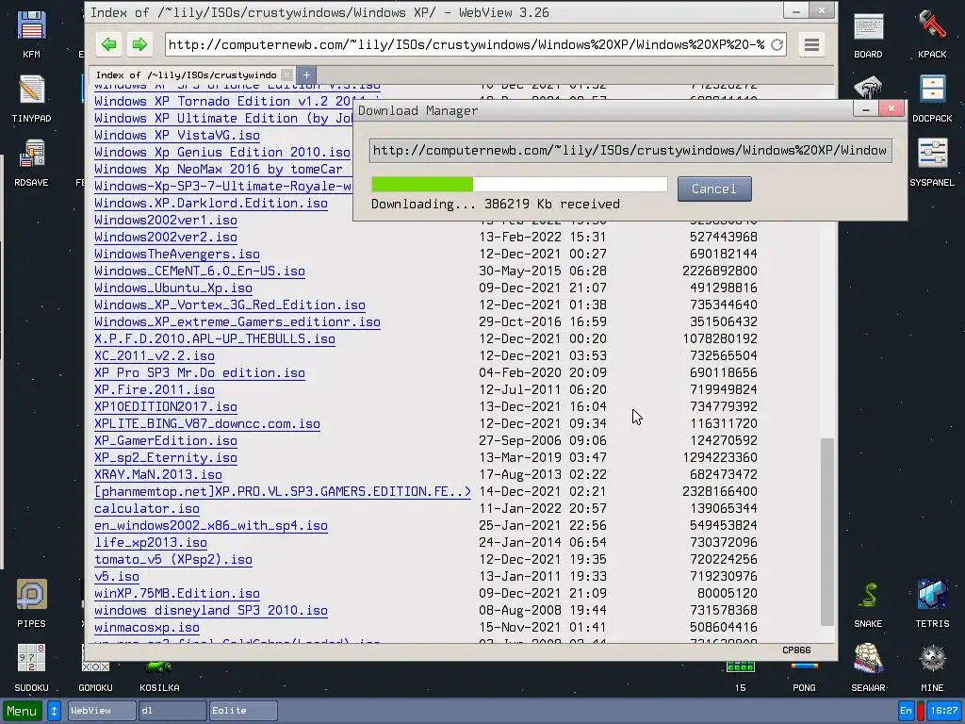Switch to WebView in the taskbar
Image resolution: width=965 pixels, height=724 pixels.
102,711
